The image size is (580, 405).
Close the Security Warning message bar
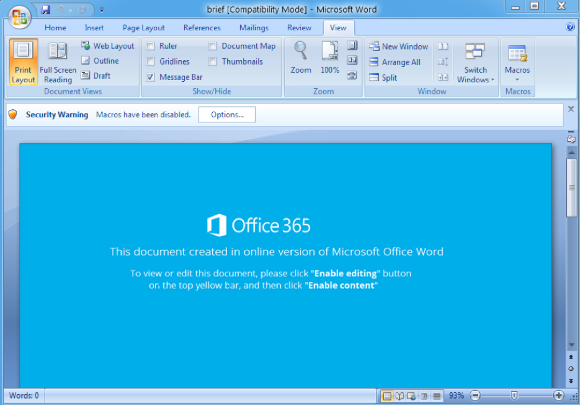coord(571,109)
